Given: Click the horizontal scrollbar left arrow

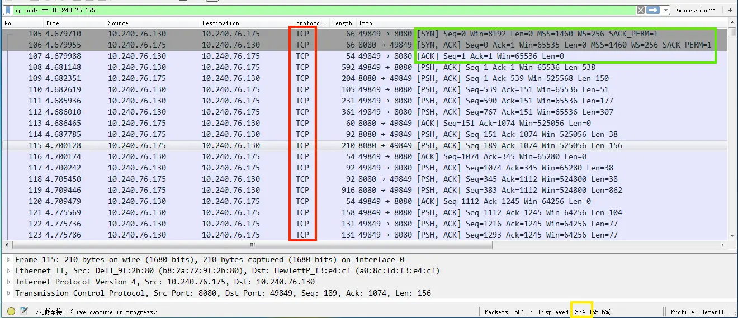Looking at the screenshot, I should pyautogui.click(x=8, y=245).
